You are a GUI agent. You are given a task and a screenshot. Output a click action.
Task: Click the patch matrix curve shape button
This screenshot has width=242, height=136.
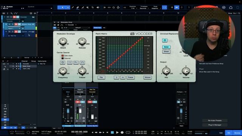pyautogui.click(x=123, y=77)
